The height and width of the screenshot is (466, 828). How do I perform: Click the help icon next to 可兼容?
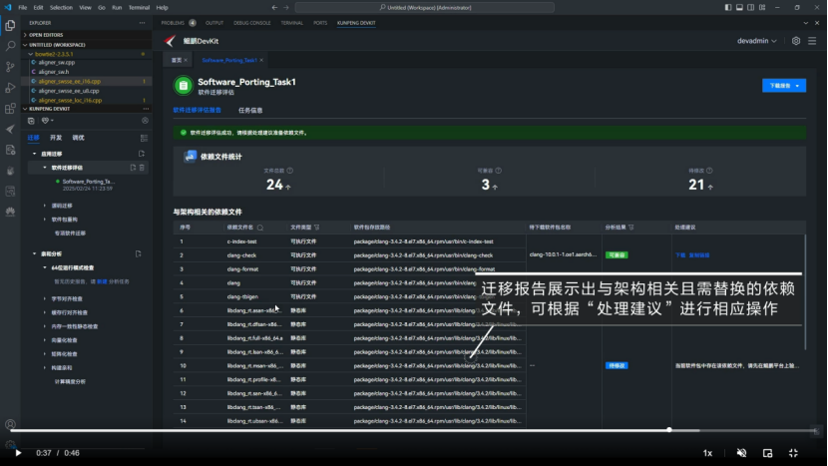point(499,171)
